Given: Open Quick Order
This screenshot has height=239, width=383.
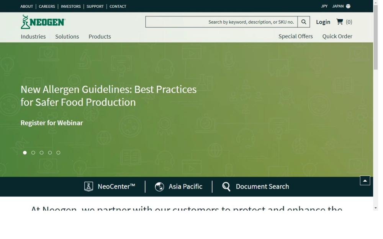Looking at the screenshot, I should click(x=337, y=36).
